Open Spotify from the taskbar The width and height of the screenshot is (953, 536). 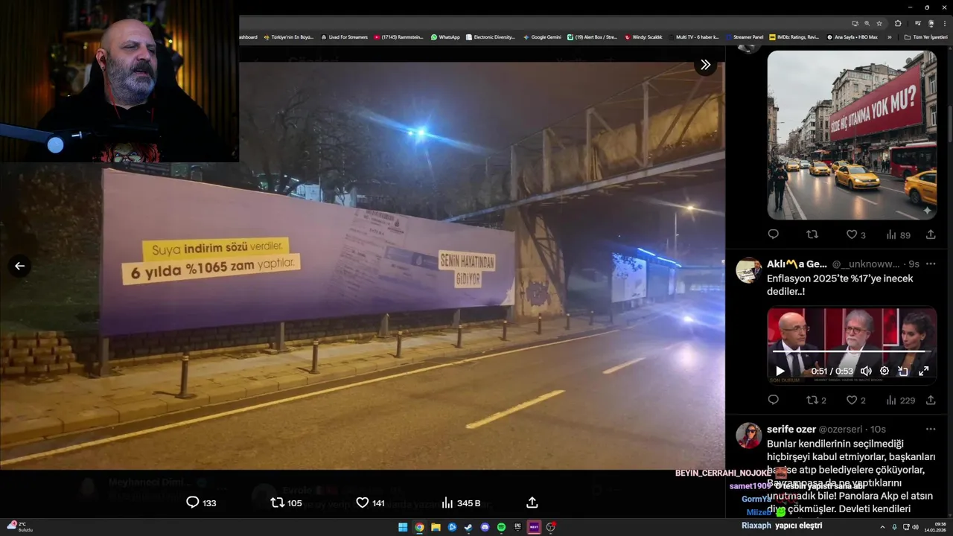501,527
